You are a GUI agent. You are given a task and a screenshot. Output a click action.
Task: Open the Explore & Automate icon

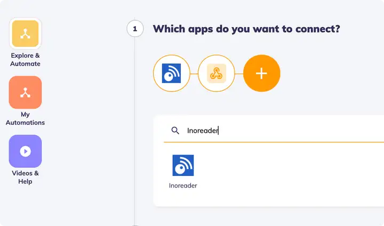(25, 34)
